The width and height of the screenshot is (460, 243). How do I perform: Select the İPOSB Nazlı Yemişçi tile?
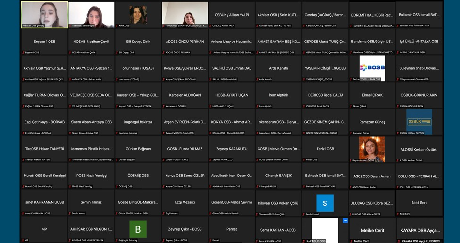91,176
